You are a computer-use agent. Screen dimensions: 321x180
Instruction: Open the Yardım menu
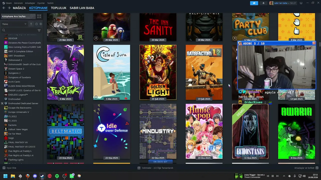click(x=50, y=3)
